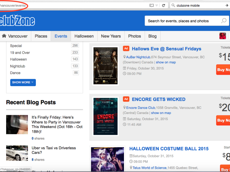Open HALLOWEEN COSTUME BALL 2015 event
The image size is (230, 172).
pyautogui.click(x=169, y=149)
